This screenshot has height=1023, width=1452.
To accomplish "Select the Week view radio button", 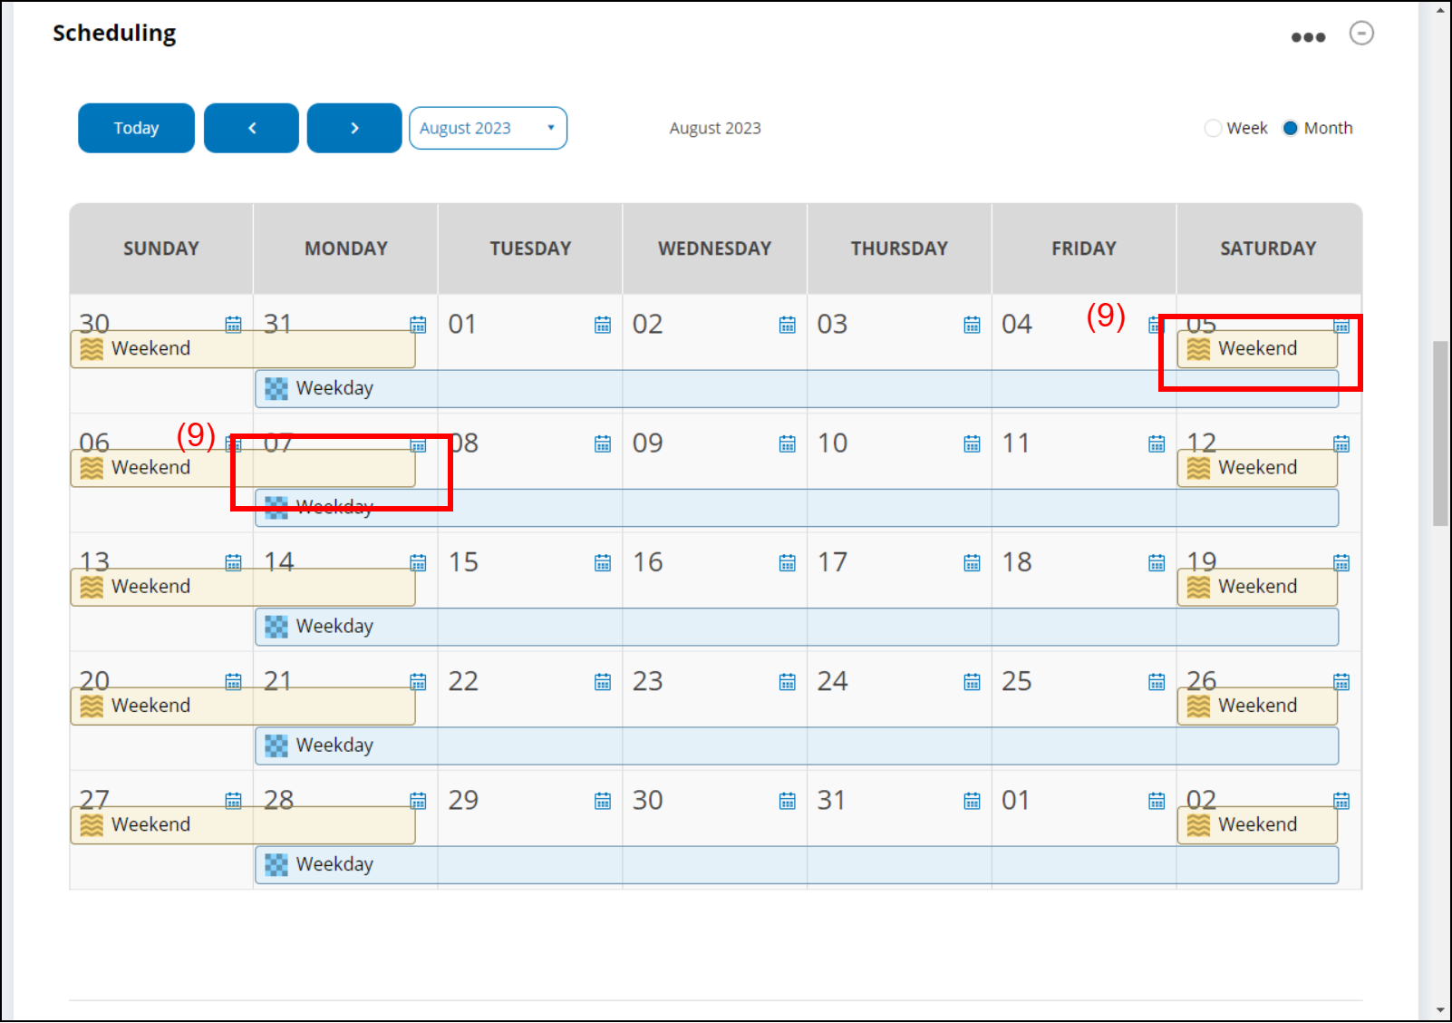I will tap(1213, 128).
